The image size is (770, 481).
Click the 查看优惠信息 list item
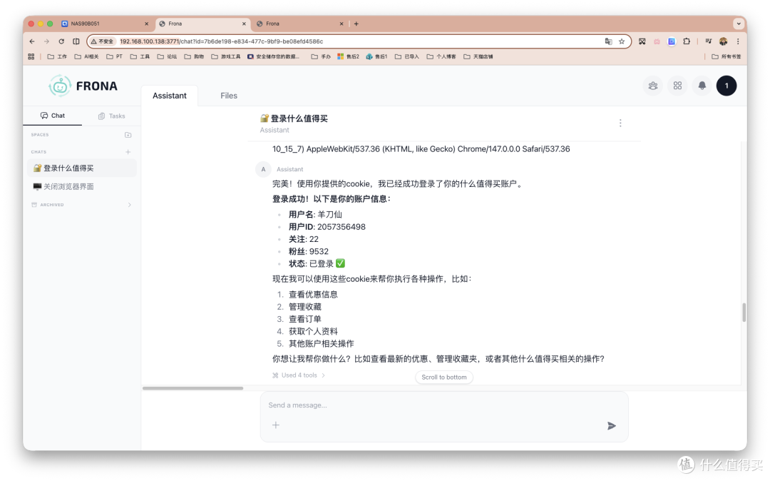pyautogui.click(x=313, y=294)
